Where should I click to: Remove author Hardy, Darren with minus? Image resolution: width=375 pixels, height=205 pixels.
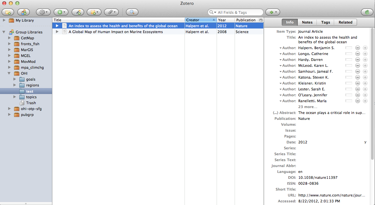coord(358,60)
